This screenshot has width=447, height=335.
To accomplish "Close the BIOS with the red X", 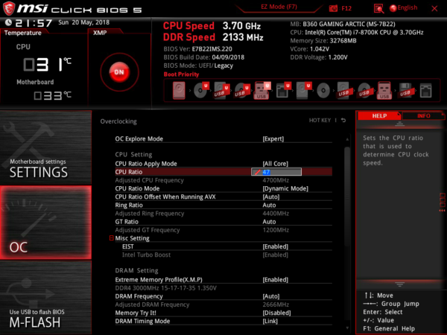I will 434,8.
